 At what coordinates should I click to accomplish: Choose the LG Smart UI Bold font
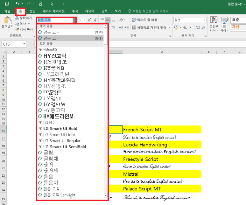pyautogui.click(x=70, y=128)
